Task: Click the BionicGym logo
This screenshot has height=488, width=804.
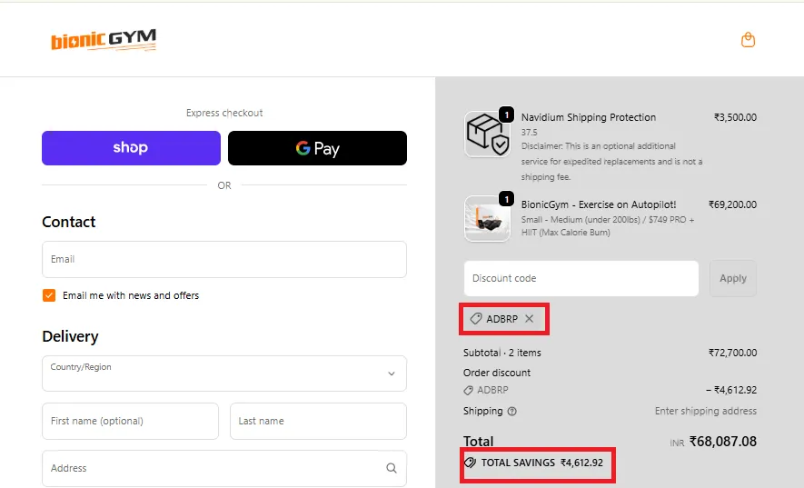Action: [x=104, y=40]
